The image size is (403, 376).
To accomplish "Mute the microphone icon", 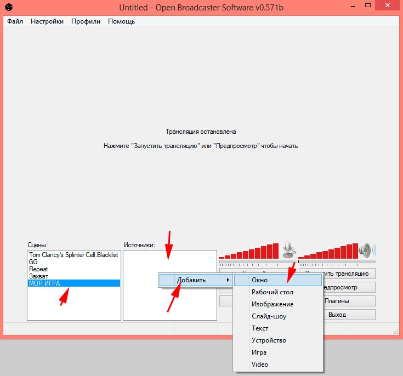I will (x=290, y=250).
